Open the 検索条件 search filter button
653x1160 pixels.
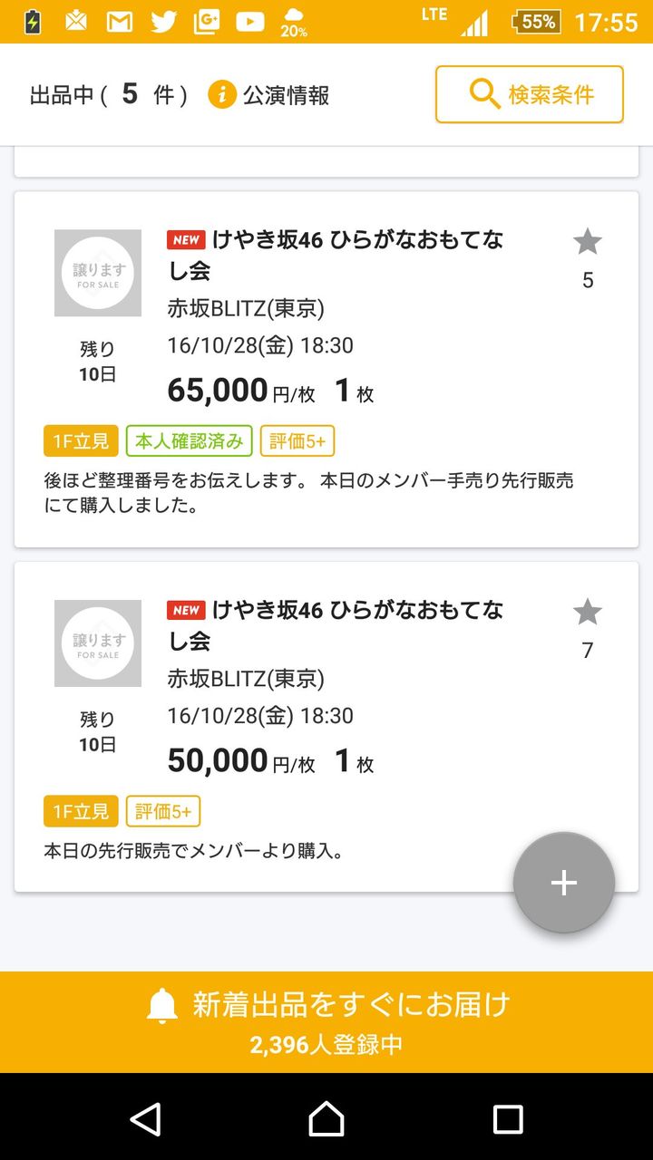pos(530,94)
